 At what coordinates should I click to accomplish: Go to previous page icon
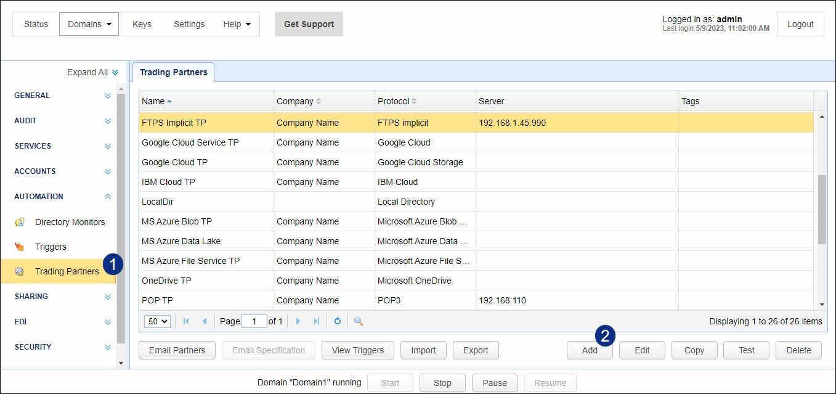coord(205,321)
